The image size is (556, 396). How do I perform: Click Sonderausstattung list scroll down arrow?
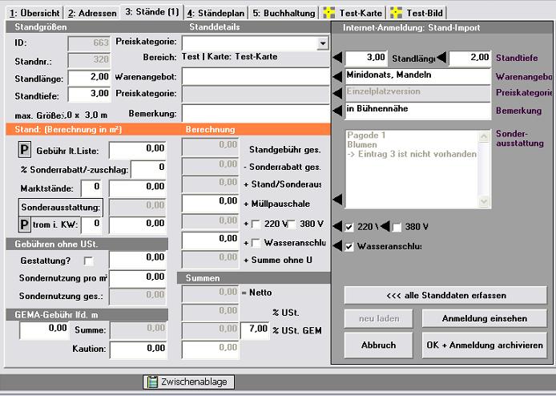coord(484,201)
